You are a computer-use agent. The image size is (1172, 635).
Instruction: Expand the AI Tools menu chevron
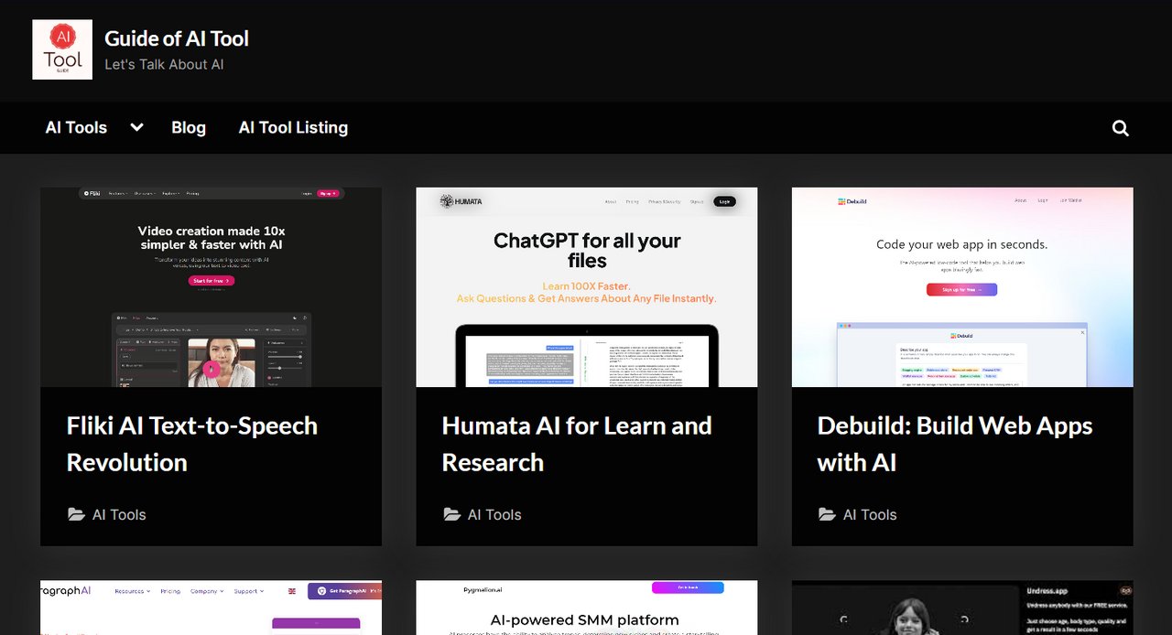[x=136, y=127]
